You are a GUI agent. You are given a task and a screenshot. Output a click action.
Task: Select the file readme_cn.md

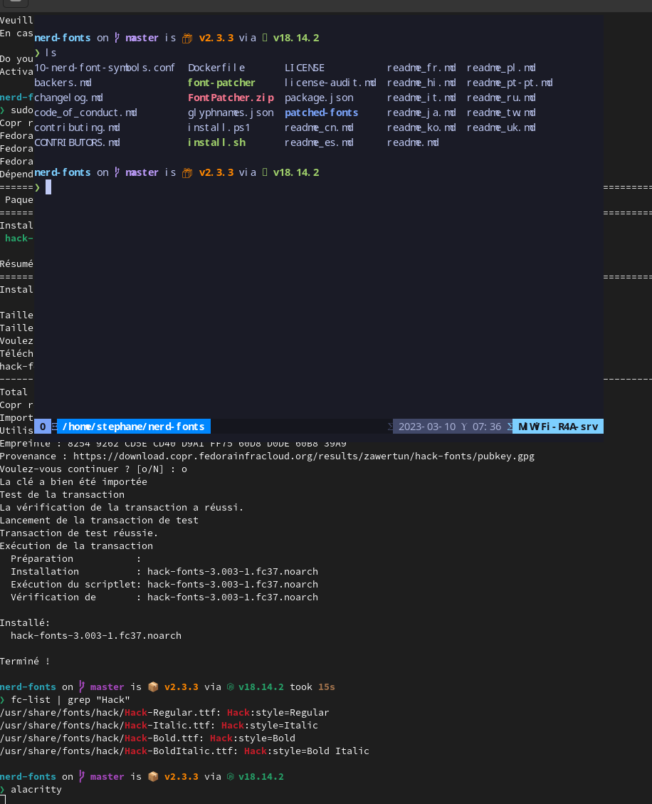319,127
